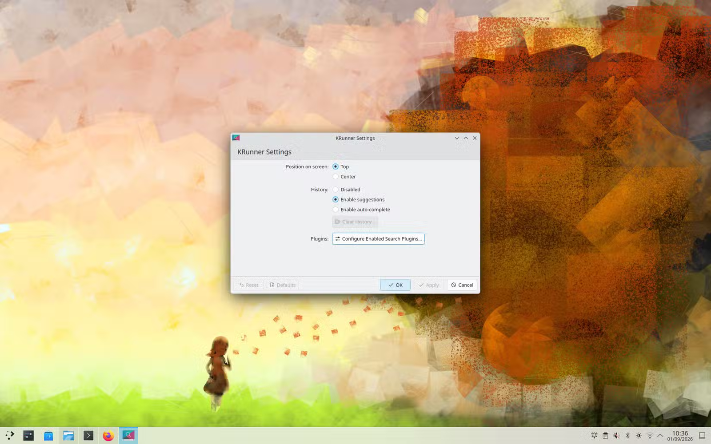Open Bluetooth tray icon
This screenshot has height=444, width=711.
click(627, 436)
